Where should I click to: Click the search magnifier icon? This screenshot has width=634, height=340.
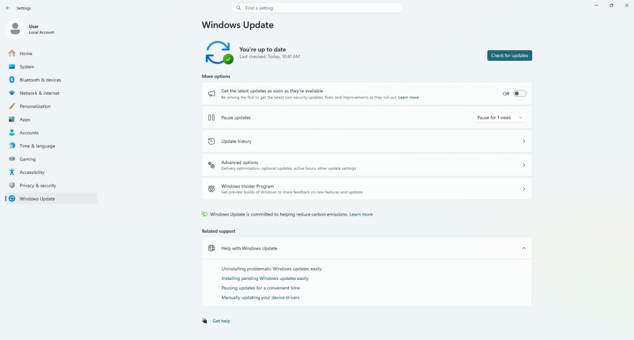[x=239, y=8]
